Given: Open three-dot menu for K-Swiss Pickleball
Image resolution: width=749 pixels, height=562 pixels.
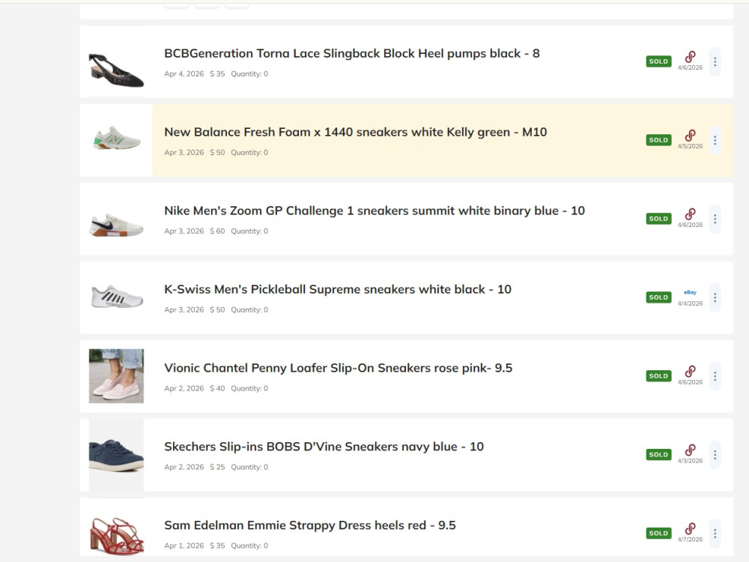Looking at the screenshot, I should [715, 297].
